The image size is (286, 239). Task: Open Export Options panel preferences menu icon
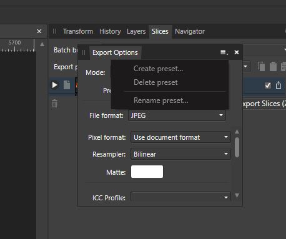point(224,52)
